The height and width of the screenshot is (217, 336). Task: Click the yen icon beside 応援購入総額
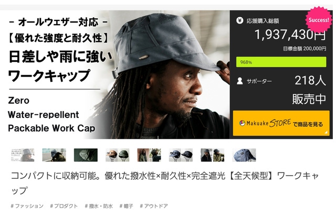(x=239, y=21)
